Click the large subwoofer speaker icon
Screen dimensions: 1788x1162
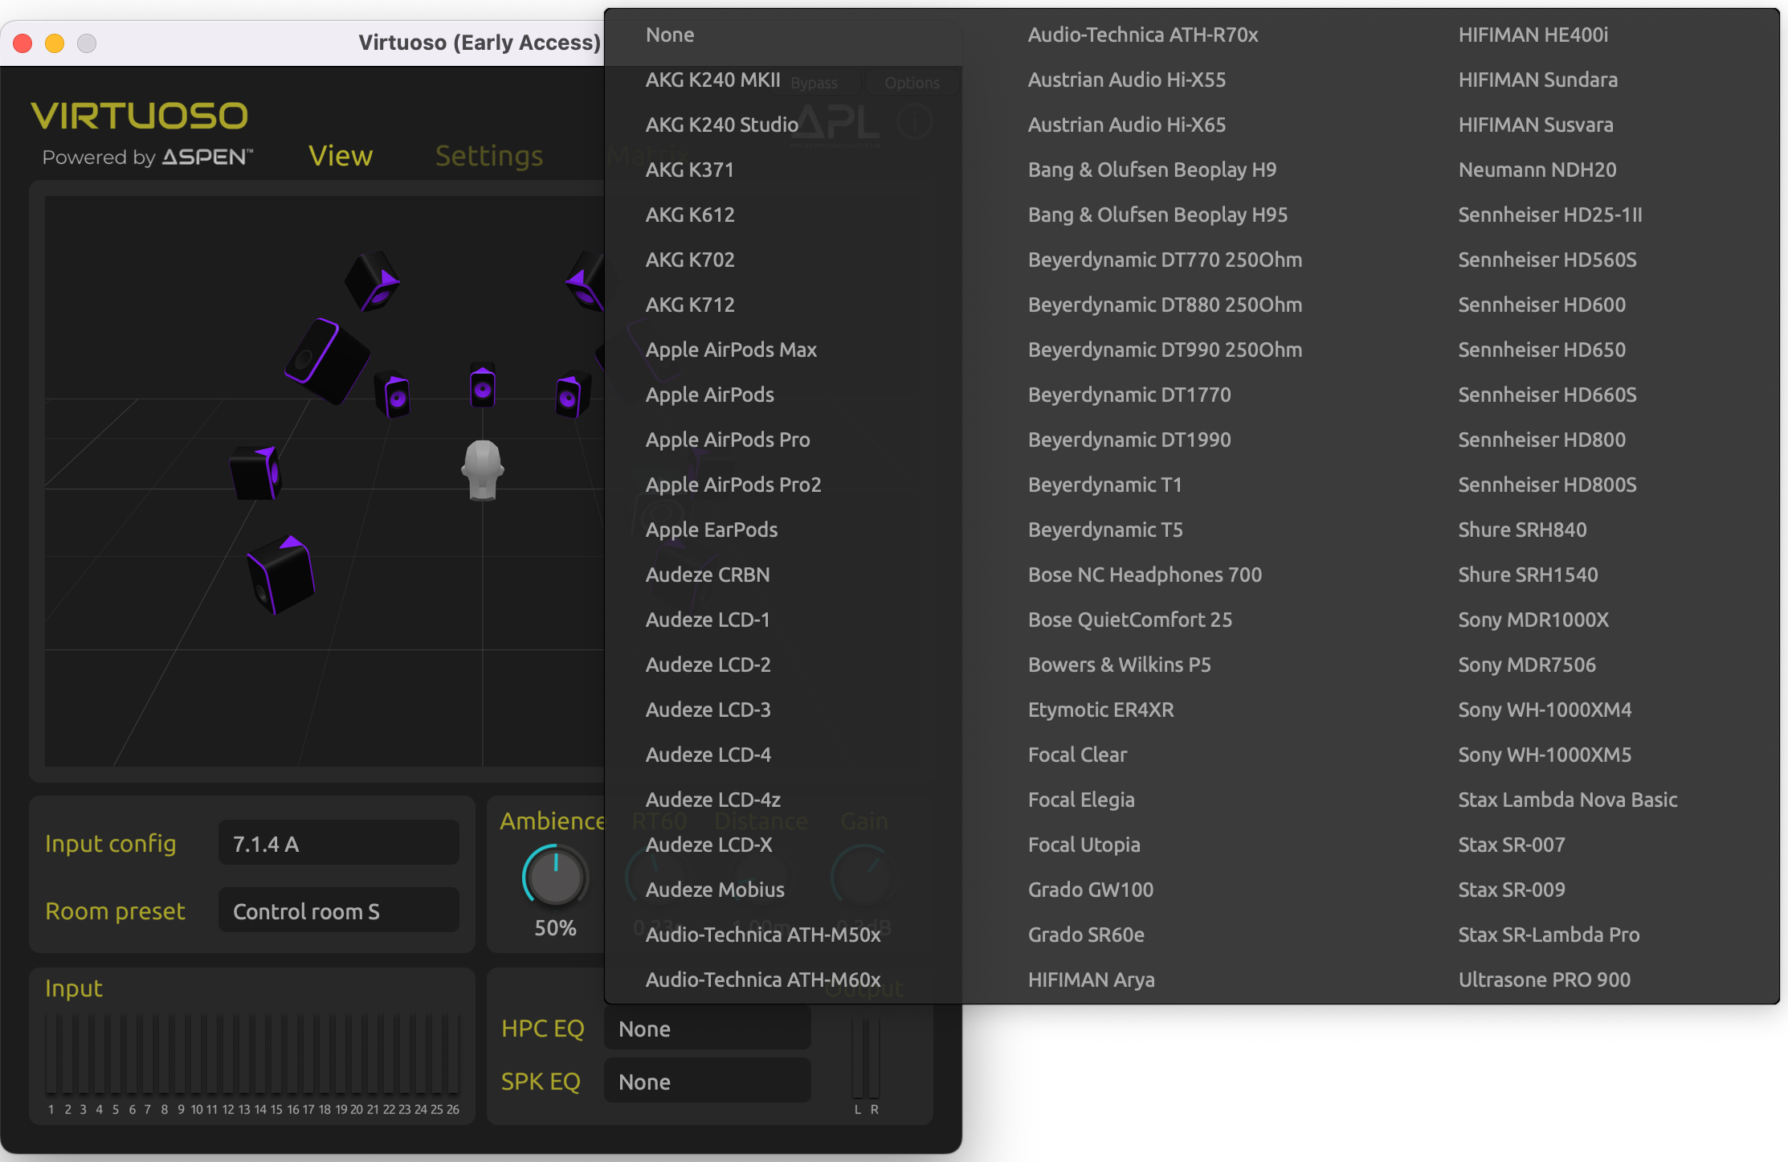pos(328,360)
